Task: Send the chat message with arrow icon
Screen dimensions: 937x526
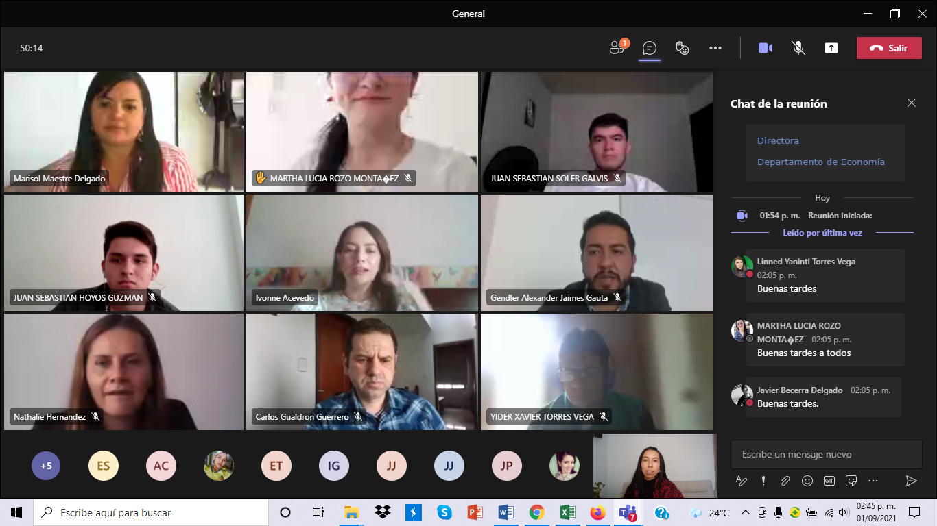Action: (x=911, y=481)
